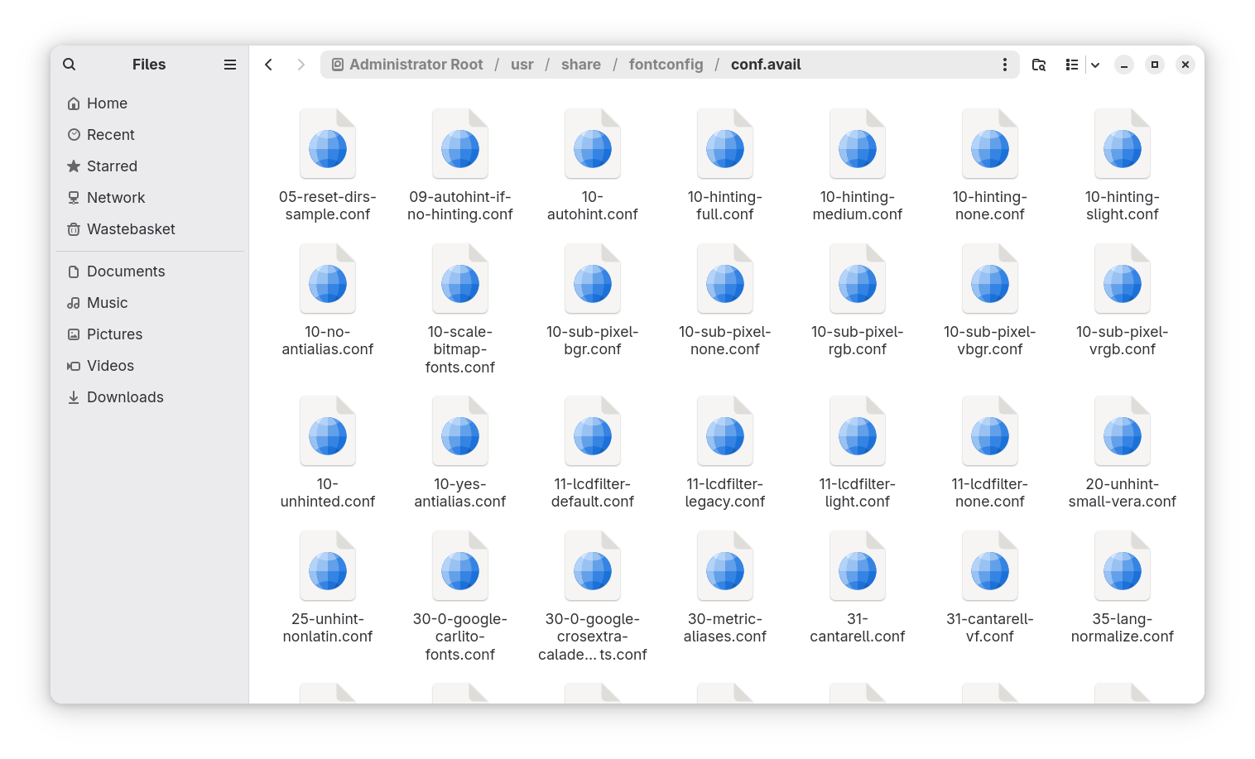Viewport: 1255px width, 759px height.
Task: Open the Starred items list
Action: (112, 166)
